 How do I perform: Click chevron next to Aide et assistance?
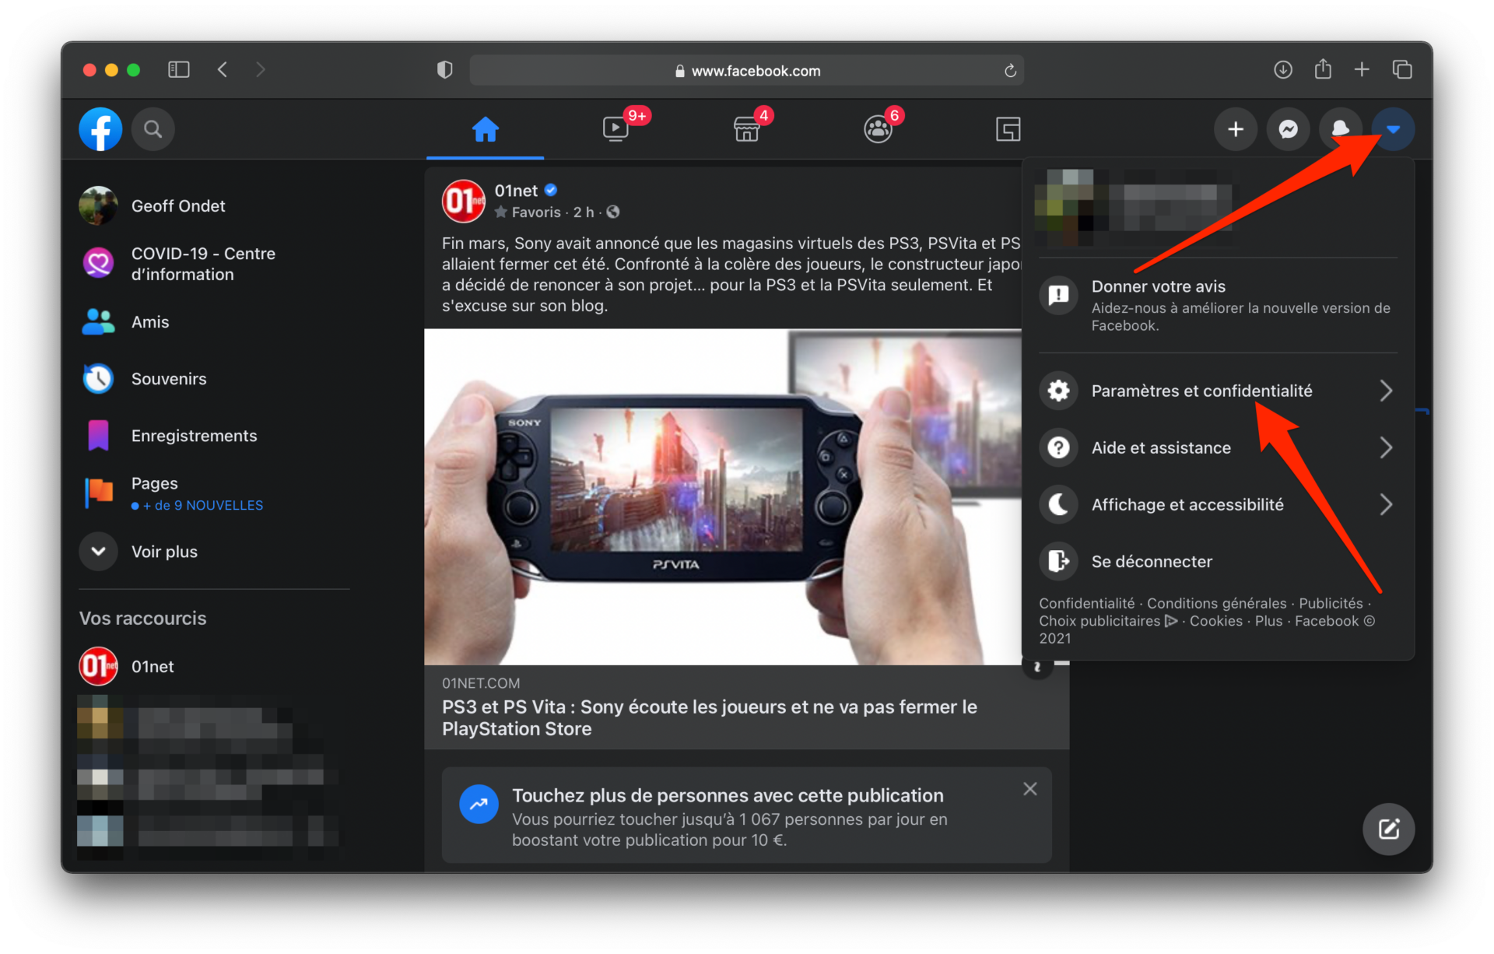1386,447
